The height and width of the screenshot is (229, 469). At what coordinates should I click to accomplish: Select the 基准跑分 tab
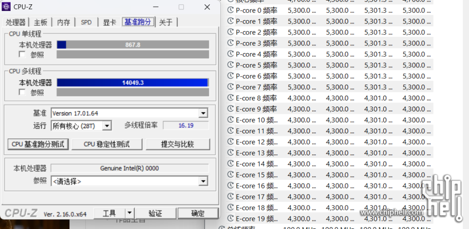click(x=139, y=22)
